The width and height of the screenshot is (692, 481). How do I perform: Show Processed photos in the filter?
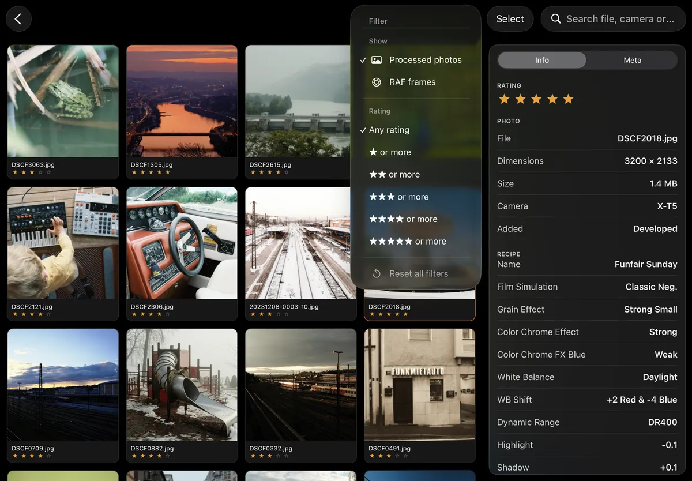pyautogui.click(x=416, y=60)
